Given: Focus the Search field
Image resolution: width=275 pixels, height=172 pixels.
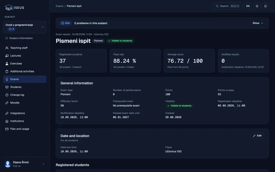Looking at the screenshot, I should (228, 6).
